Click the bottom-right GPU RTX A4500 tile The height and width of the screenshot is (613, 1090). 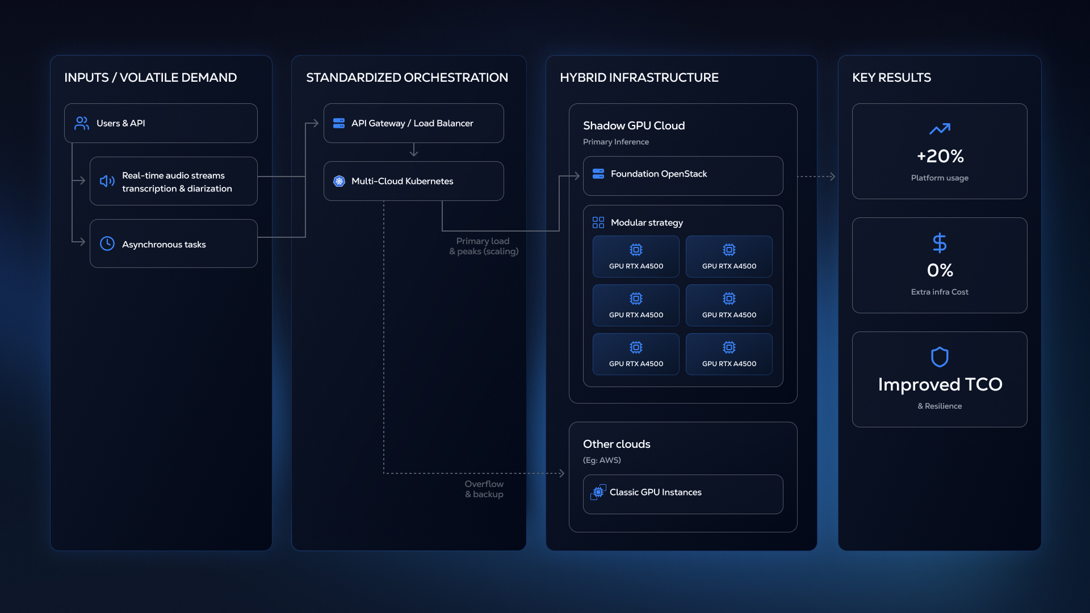[729, 354]
